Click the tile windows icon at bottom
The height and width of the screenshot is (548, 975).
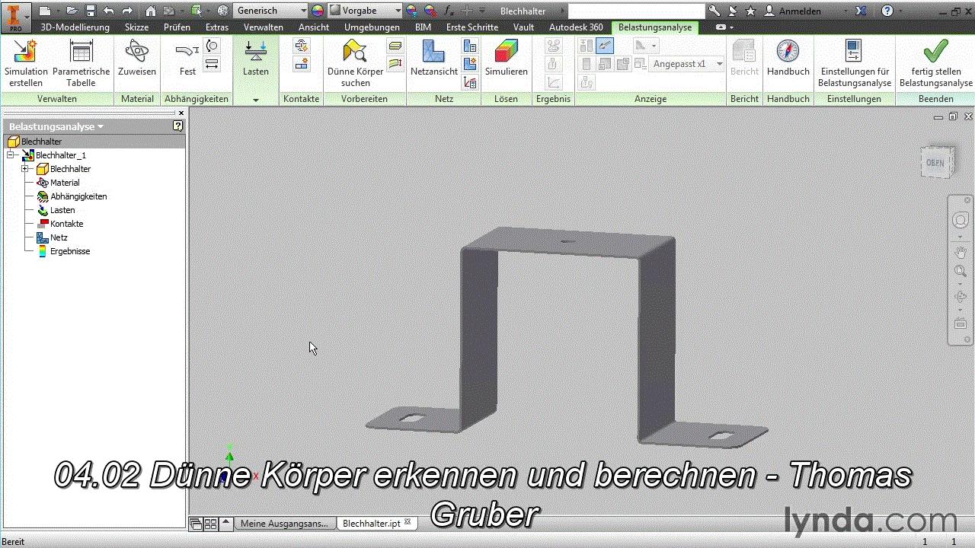coord(210,524)
